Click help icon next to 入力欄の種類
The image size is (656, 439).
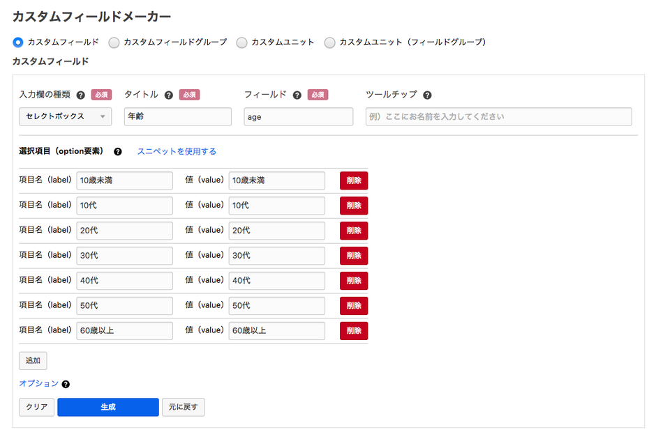pos(80,95)
